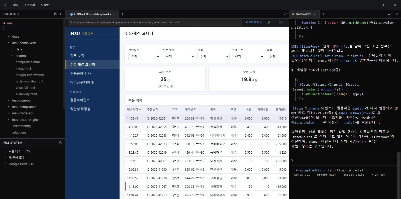Maximize the preview pane
This screenshot has width=401, height=199.
pyautogui.click(x=285, y=14)
